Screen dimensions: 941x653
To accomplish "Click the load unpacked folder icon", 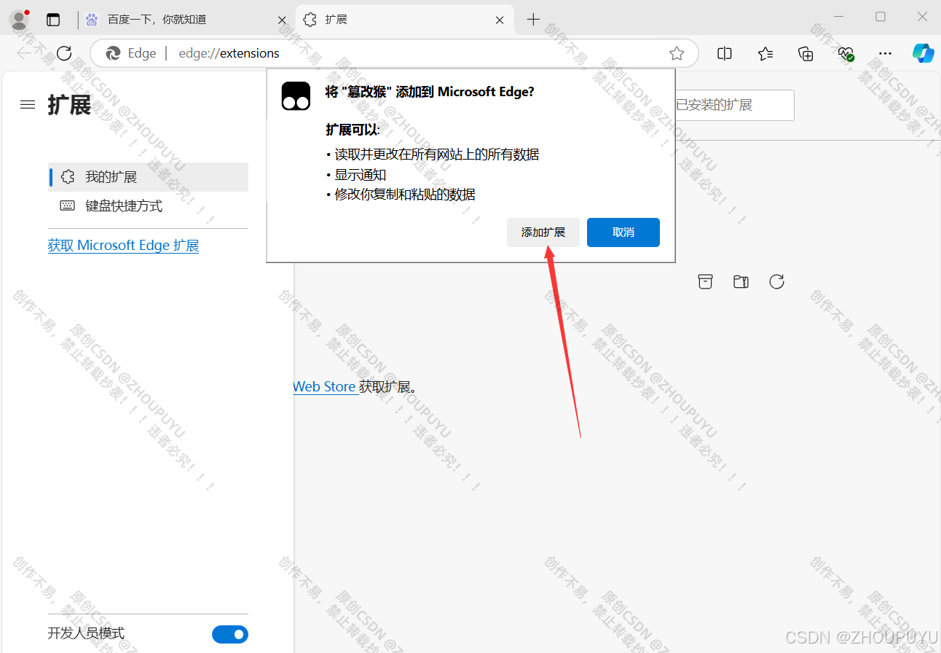I will coord(741,282).
